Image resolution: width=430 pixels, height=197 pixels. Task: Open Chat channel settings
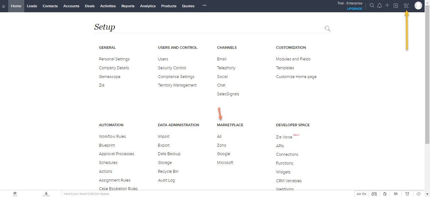221,85
